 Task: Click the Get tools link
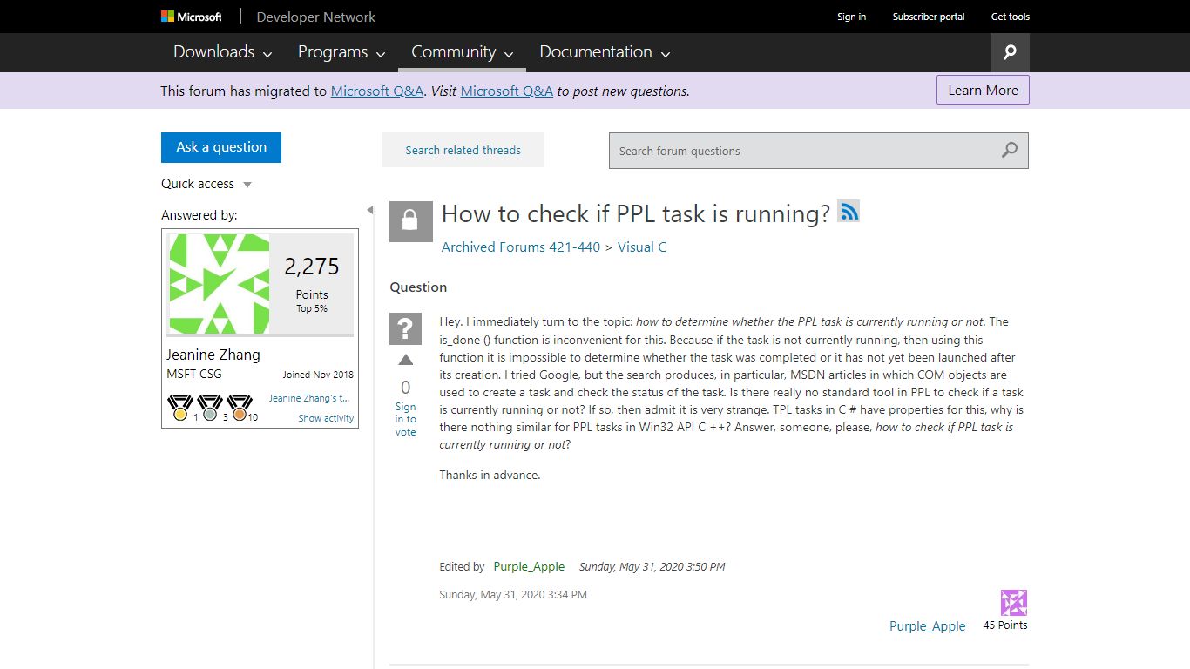[1011, 17]
